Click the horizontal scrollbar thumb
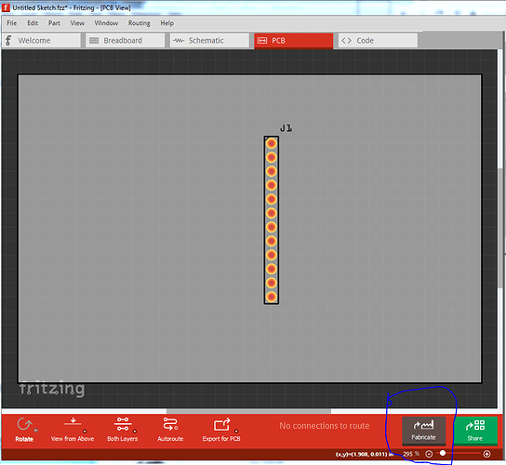The width and height of the screenshot is (506, 465). click(248, 411)
